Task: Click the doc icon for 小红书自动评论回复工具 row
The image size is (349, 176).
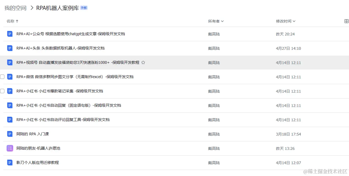Action: click(x=10, y=120)
